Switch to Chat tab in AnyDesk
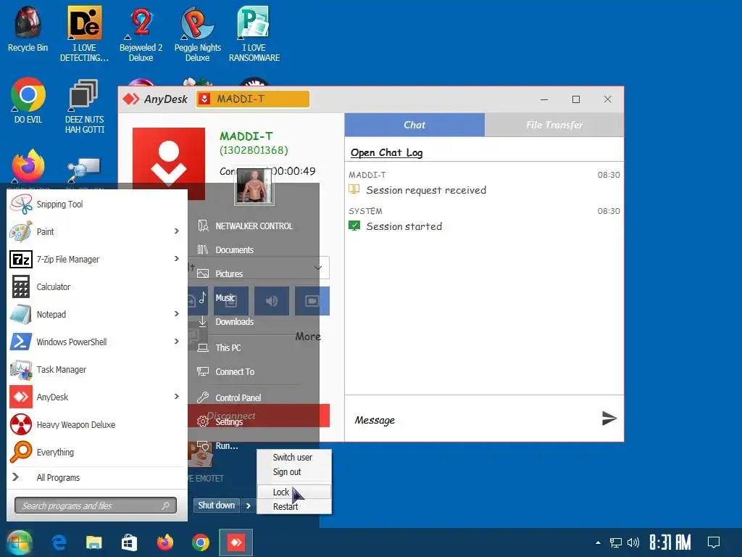742x557 pixels. pyautogui.click(x=414, y=125)
